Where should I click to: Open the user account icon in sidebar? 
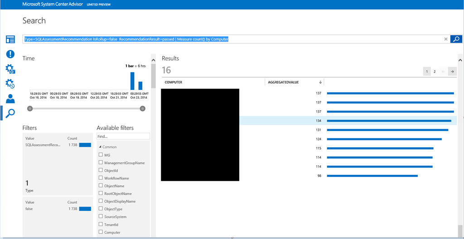click(x=10, y=98)
